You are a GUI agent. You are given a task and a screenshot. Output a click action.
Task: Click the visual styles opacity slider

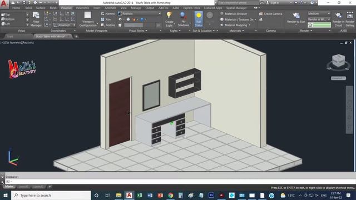(x=133, y=25)
